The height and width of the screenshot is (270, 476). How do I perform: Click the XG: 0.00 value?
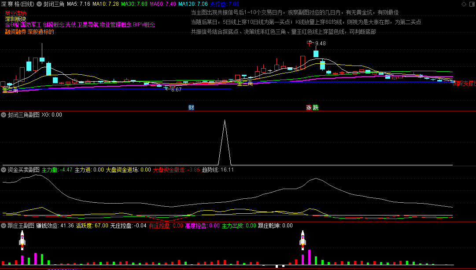tap(52, 115)
